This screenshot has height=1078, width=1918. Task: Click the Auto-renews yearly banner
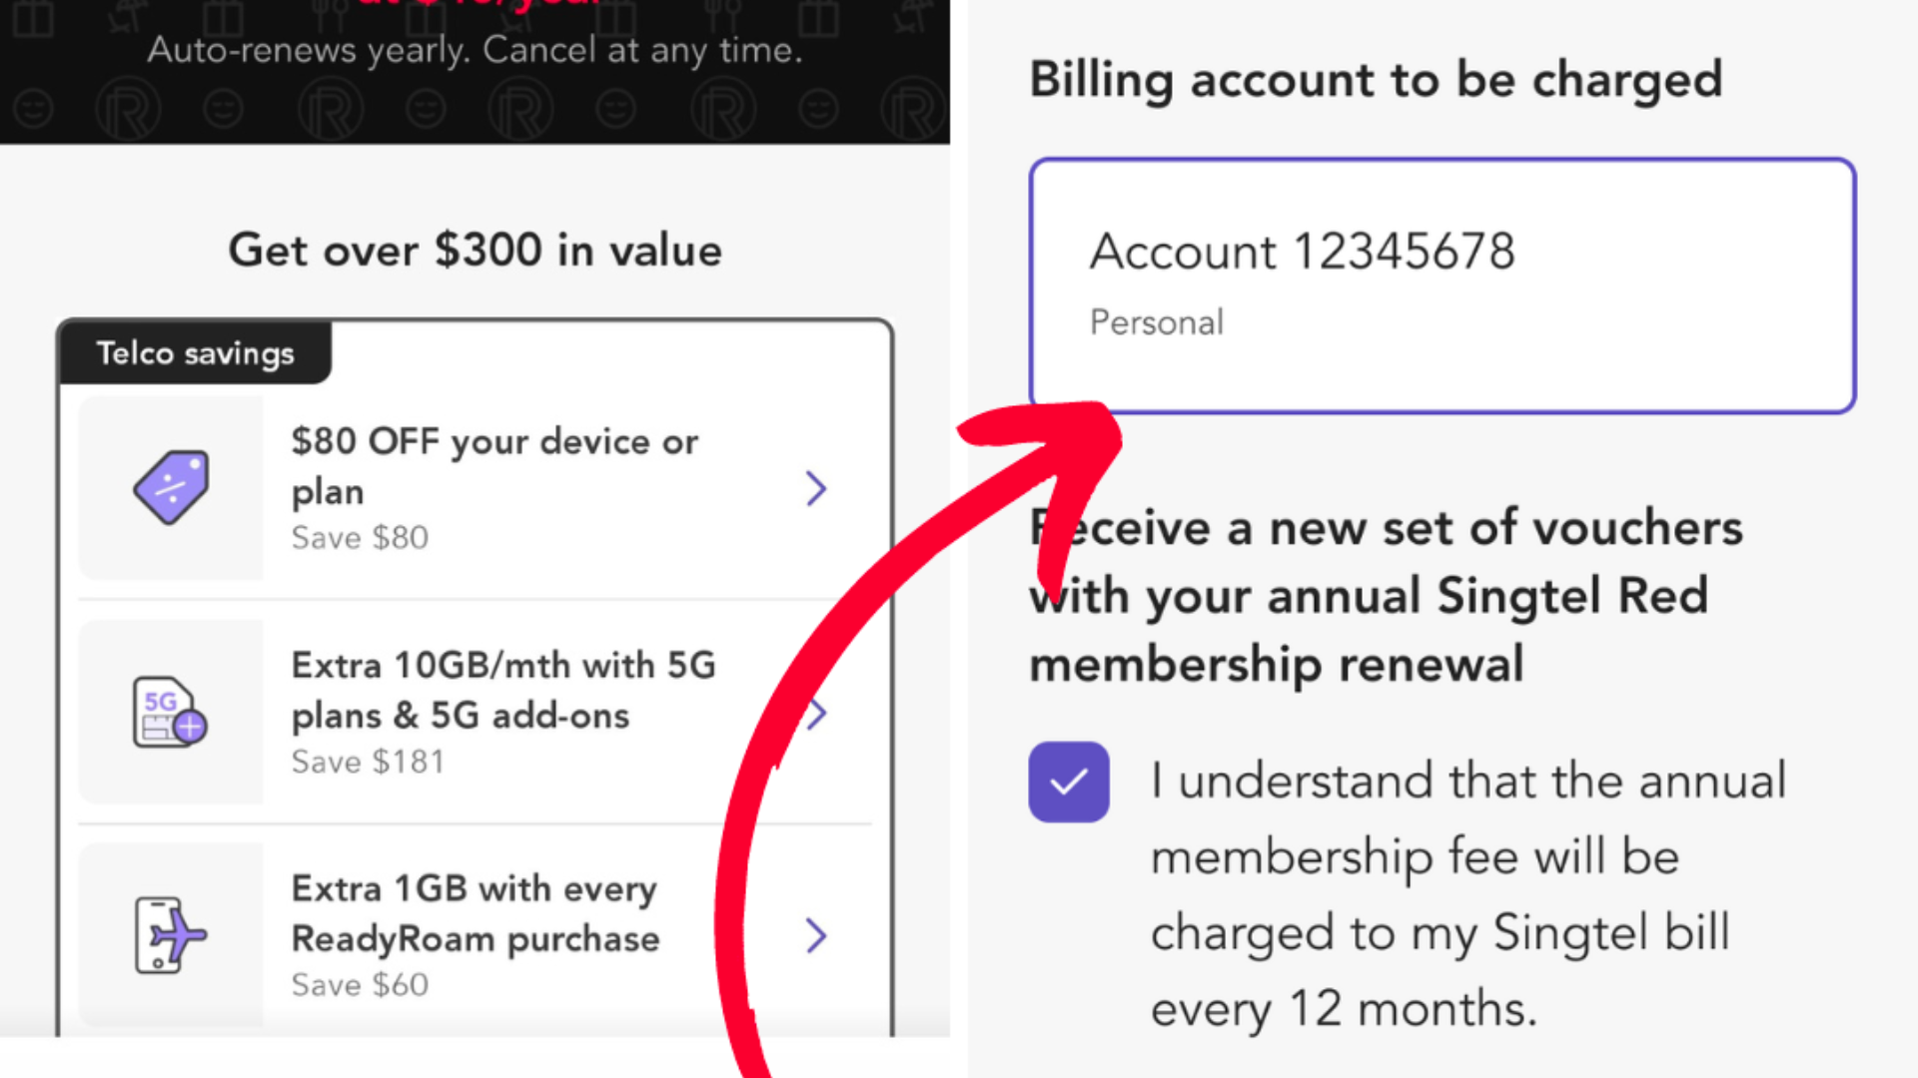476,49
